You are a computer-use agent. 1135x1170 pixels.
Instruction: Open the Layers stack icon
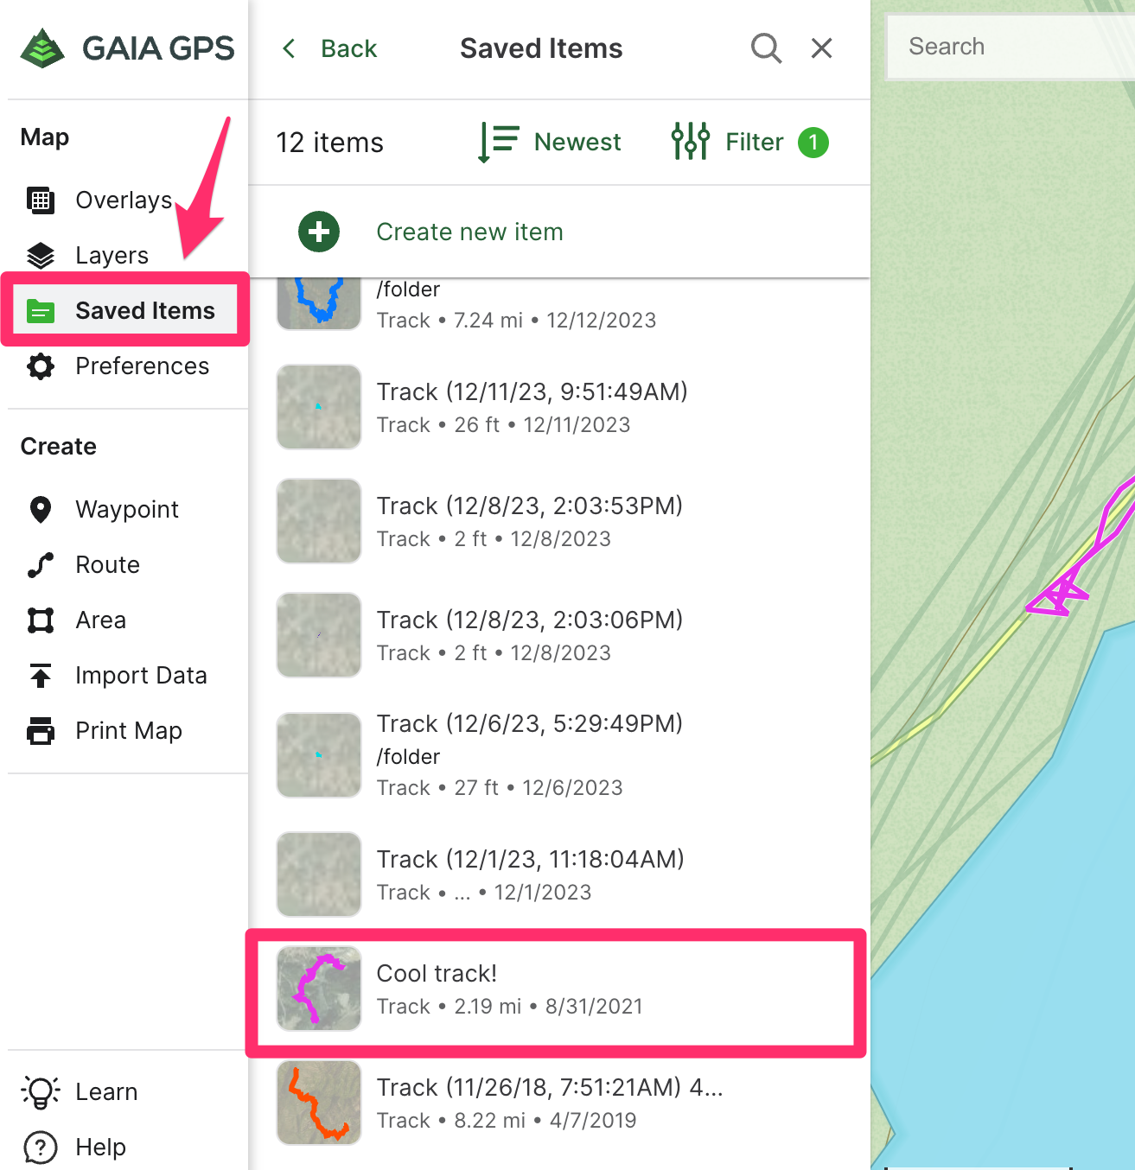pyautogui.click(x=41, y=256)
